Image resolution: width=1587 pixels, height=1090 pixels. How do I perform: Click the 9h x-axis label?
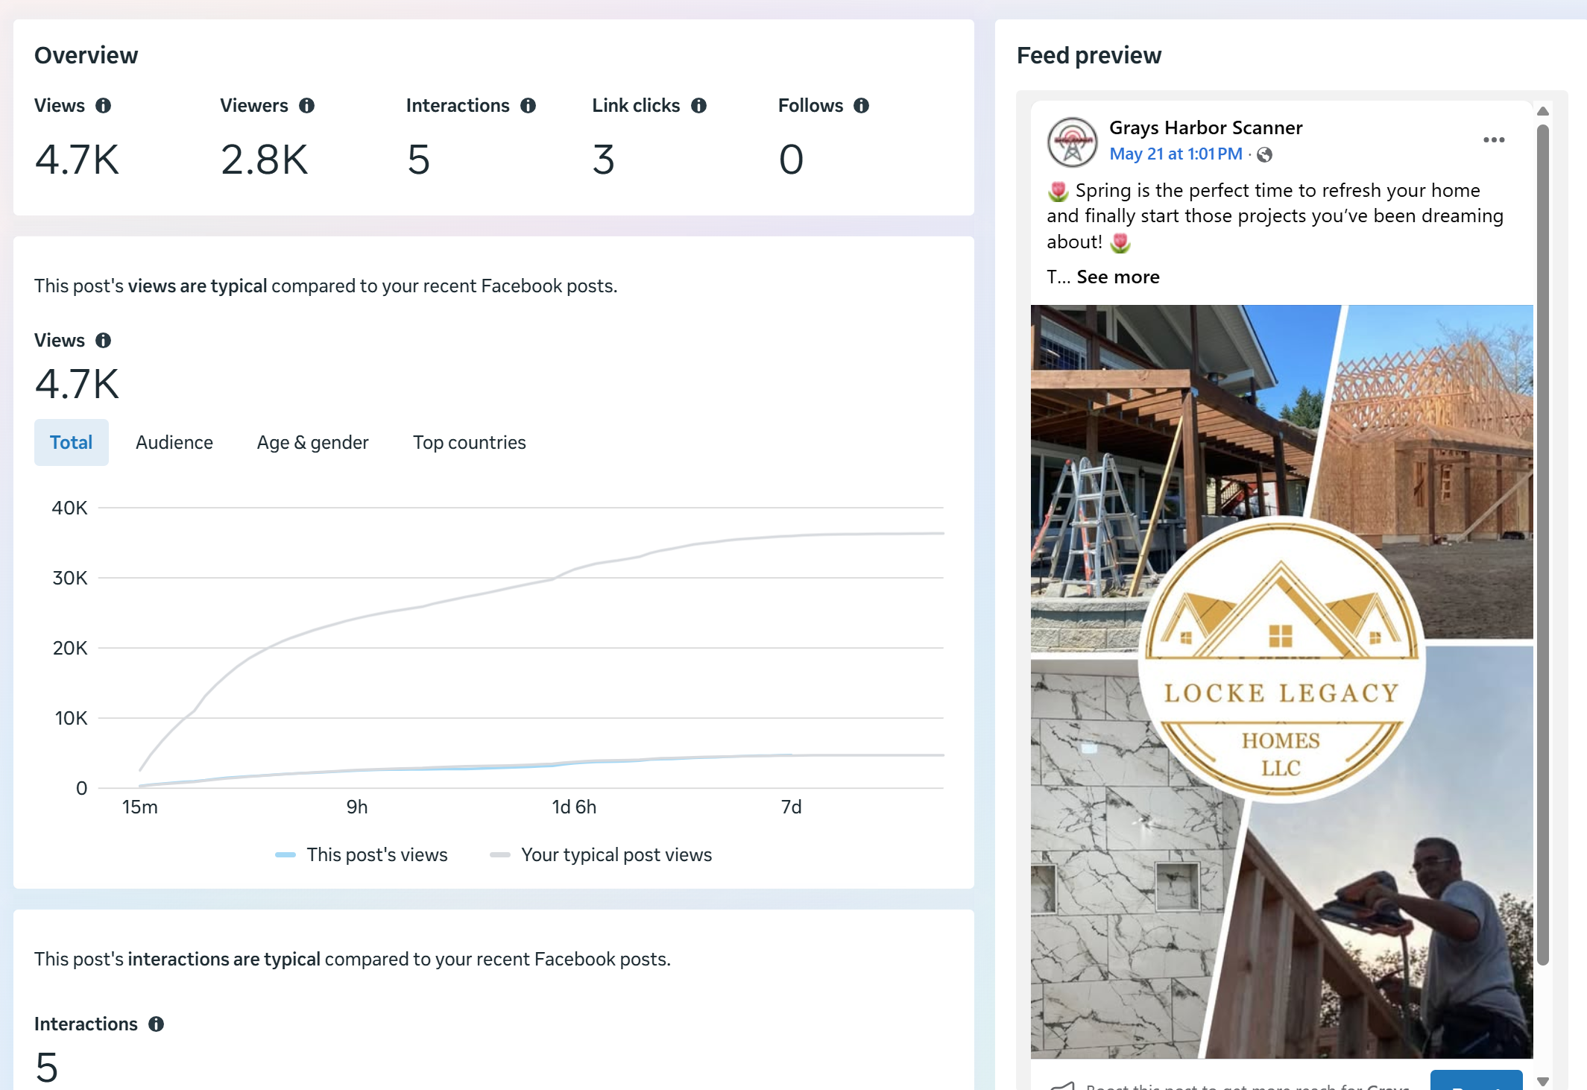click(x=357, y=807)
